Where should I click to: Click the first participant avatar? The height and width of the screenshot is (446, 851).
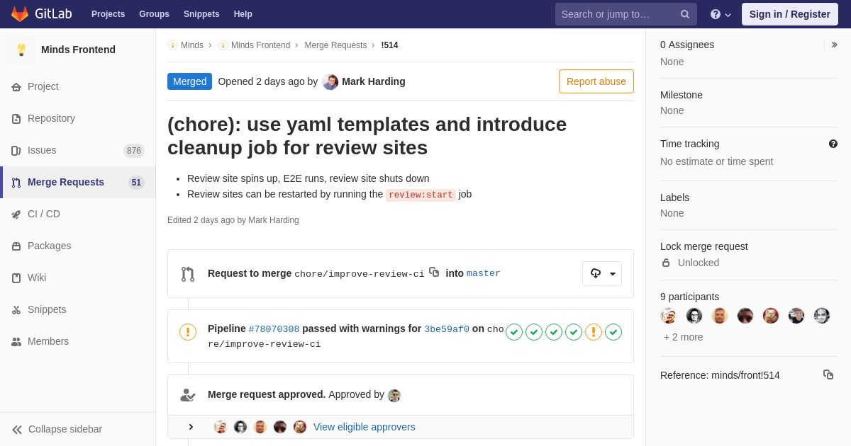pyautogui.click(x=669, y=316)
